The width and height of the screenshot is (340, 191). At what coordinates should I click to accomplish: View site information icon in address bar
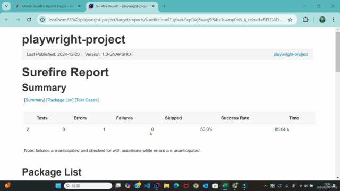click(42, 20)
